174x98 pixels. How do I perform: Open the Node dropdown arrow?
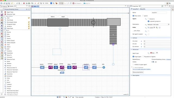pyautogui.click(x=154, y=27)
